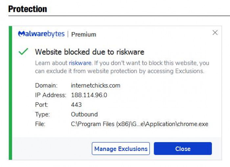Click the Domain field label

click(46, 85)
